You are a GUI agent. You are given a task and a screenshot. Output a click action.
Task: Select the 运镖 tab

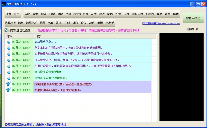coord(94,14)
